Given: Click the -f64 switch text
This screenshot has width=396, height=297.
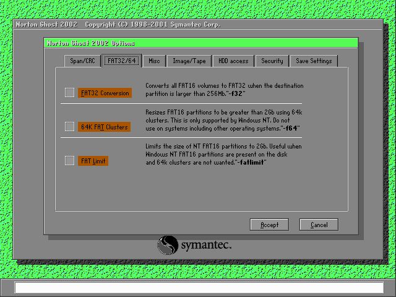Looking at the screenshot, I should (290, 128).
